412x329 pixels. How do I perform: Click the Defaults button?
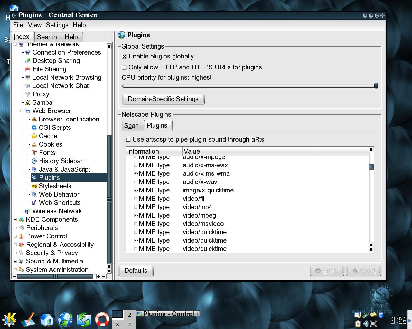click(136, 271)
